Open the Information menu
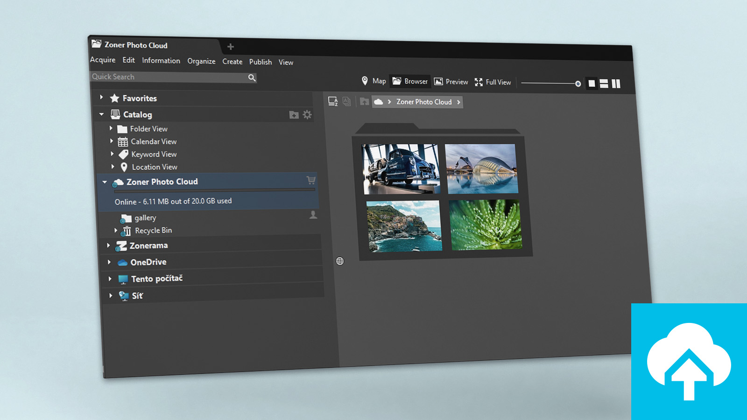The width and height of the screenshot is (747, 420). (x=161, y=61)
